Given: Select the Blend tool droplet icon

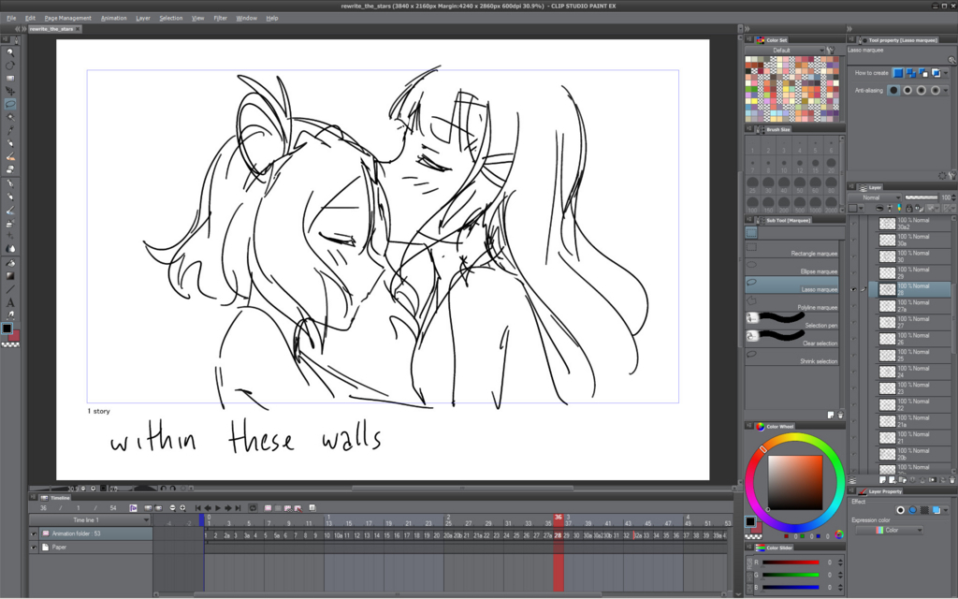Looking at the screenshot, I should tap(10, 249).
